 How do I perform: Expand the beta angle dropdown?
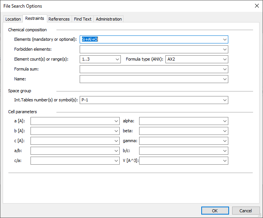[x=225, y=131]
